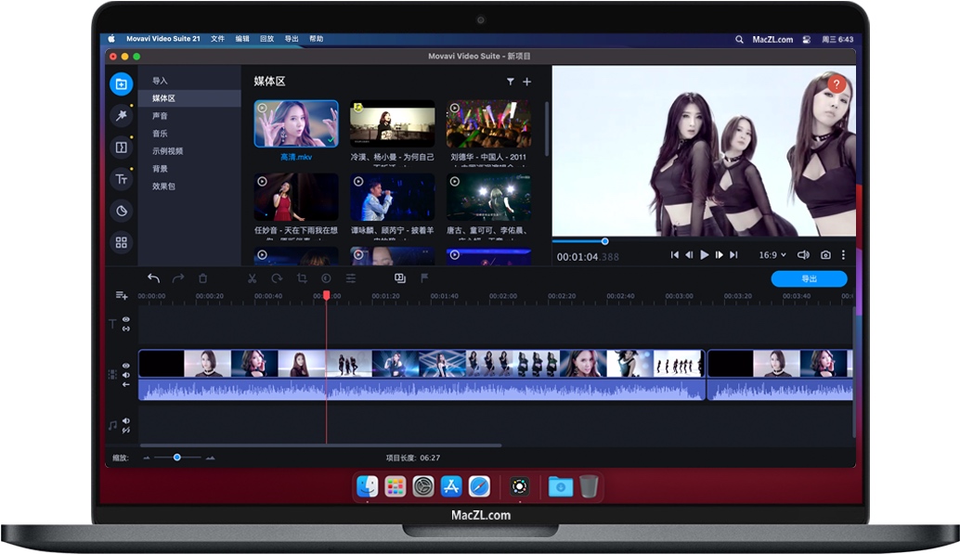960x554 pixels.
Task: Open color adjustments from the timeline toolbar
Action: coord(324,277)
